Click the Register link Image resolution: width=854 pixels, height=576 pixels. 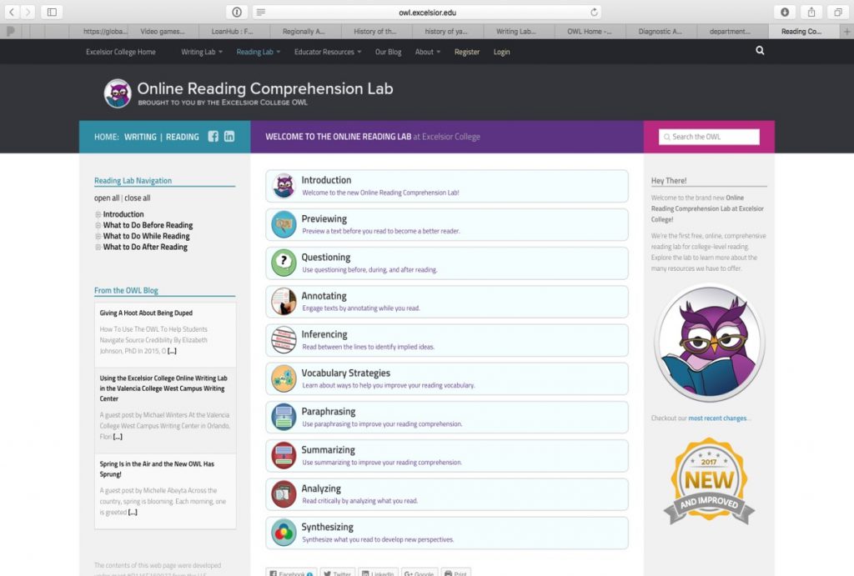tap(467, 52)
